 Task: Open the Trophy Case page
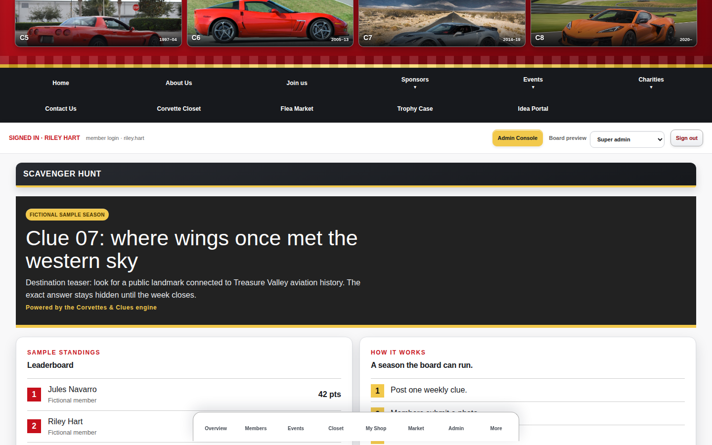point(415,109)
